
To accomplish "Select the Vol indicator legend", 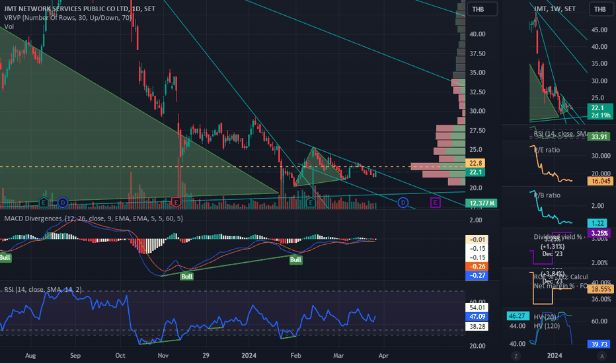I will click(x=9, y=26).
